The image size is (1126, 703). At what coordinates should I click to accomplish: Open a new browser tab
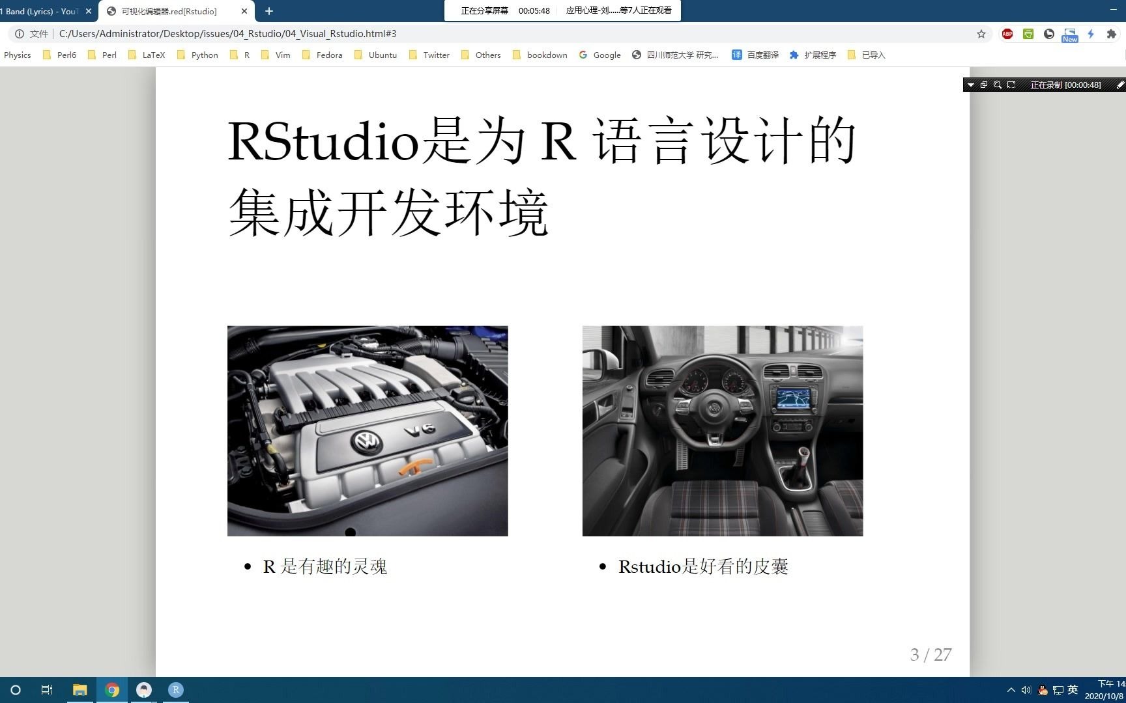pos(269,11)
